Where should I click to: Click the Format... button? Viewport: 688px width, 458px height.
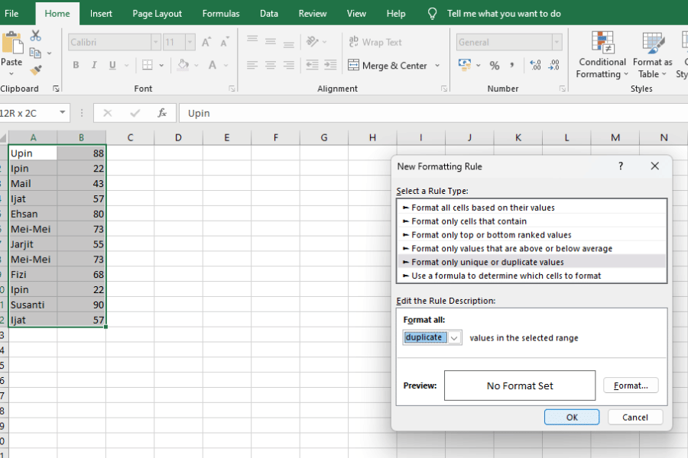point(631,385)
